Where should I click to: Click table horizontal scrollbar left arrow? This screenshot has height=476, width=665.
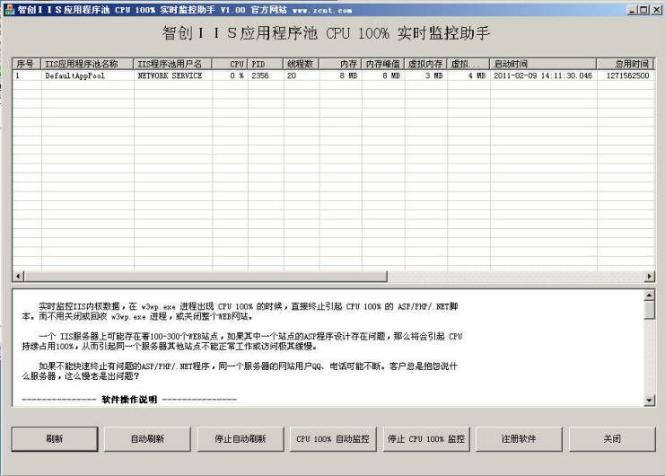click(18, 277)
